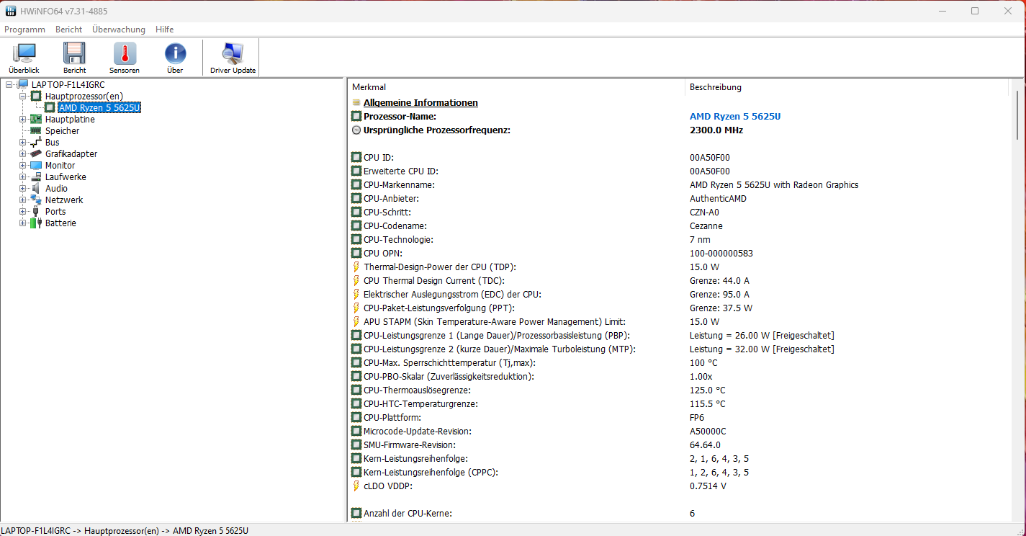Screen dimensions: 1026x536
Task: Open the Überblick summary toolbar icon
Action: 24,54
